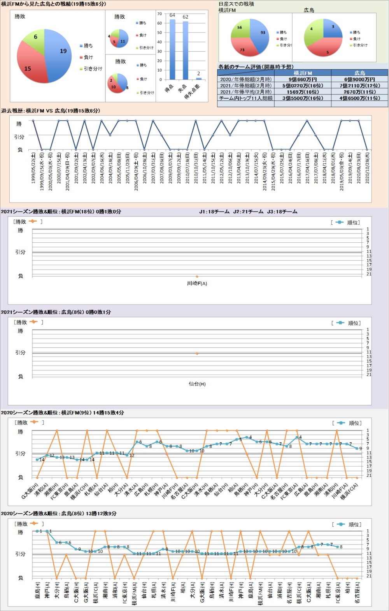Click the G大阪(H) label in 2020 横浜FM chart

click(30, 492)
